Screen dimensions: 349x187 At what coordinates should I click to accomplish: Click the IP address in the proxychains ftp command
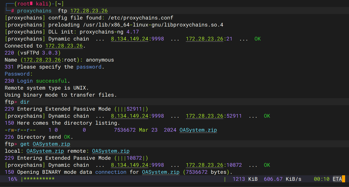point(89,11)
